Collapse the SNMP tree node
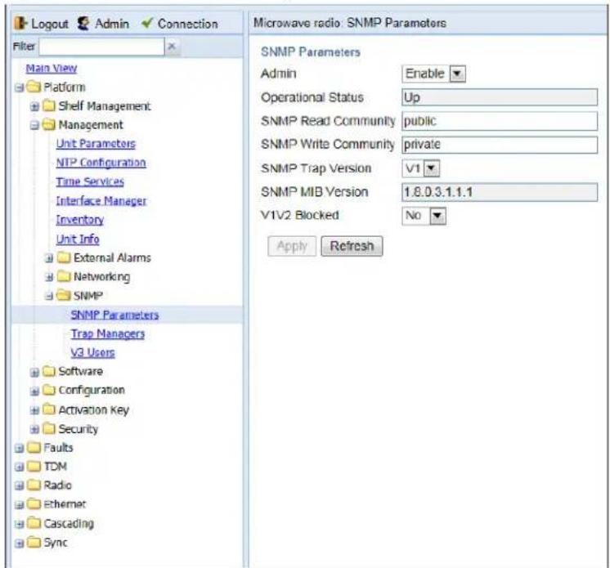The image size is (610, 568). [49, 296]
